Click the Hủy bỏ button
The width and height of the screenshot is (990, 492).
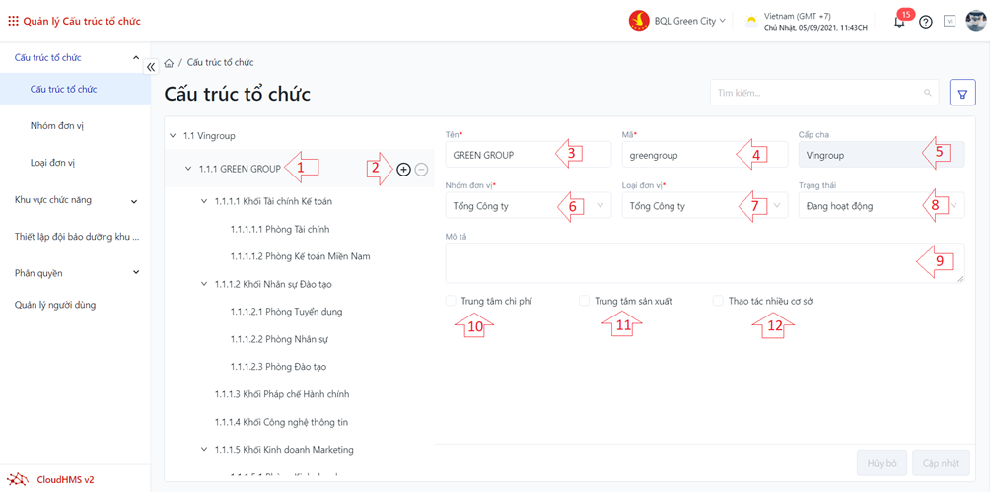(x=882, y=462)
